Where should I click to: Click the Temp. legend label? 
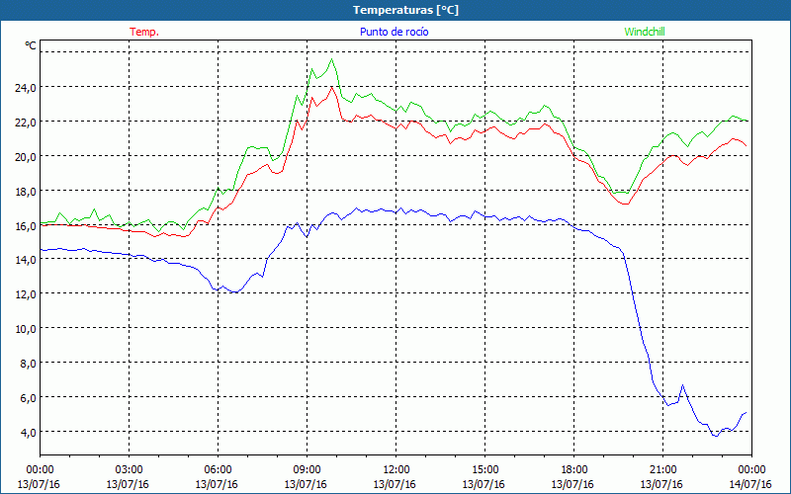pos(144,32)
